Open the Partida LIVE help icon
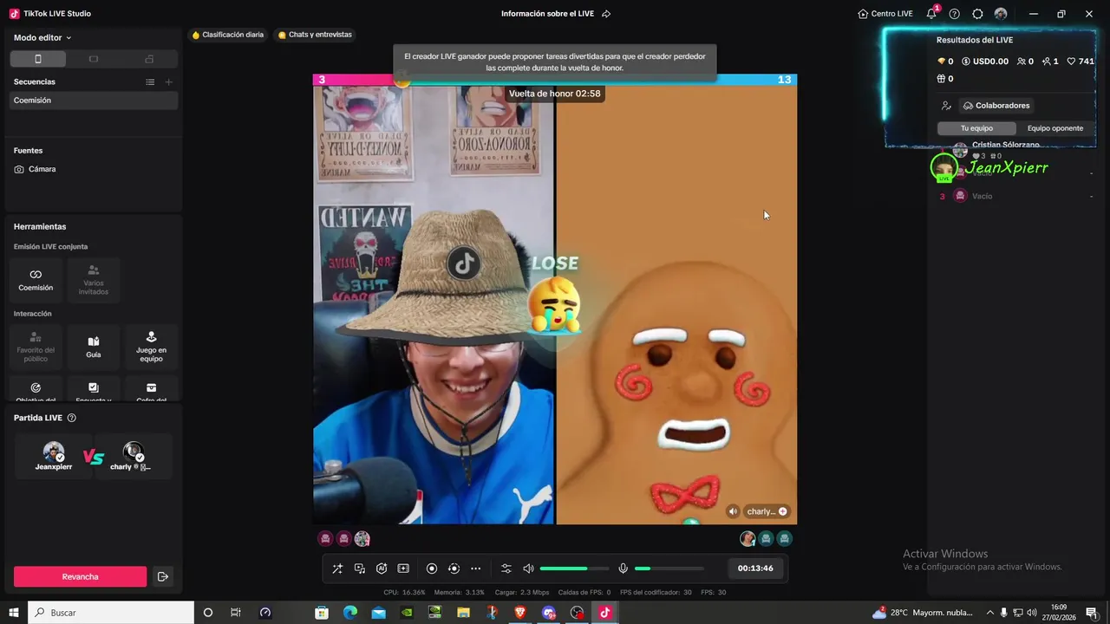 tap(72, 418)
